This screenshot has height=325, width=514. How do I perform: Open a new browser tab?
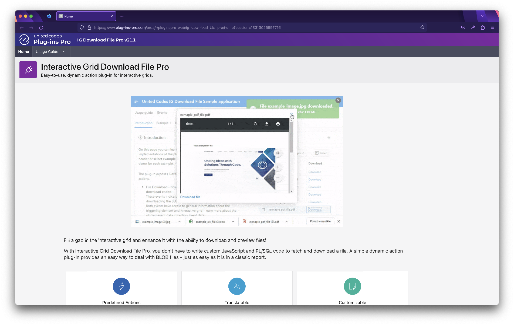click(x=122, y=16)
